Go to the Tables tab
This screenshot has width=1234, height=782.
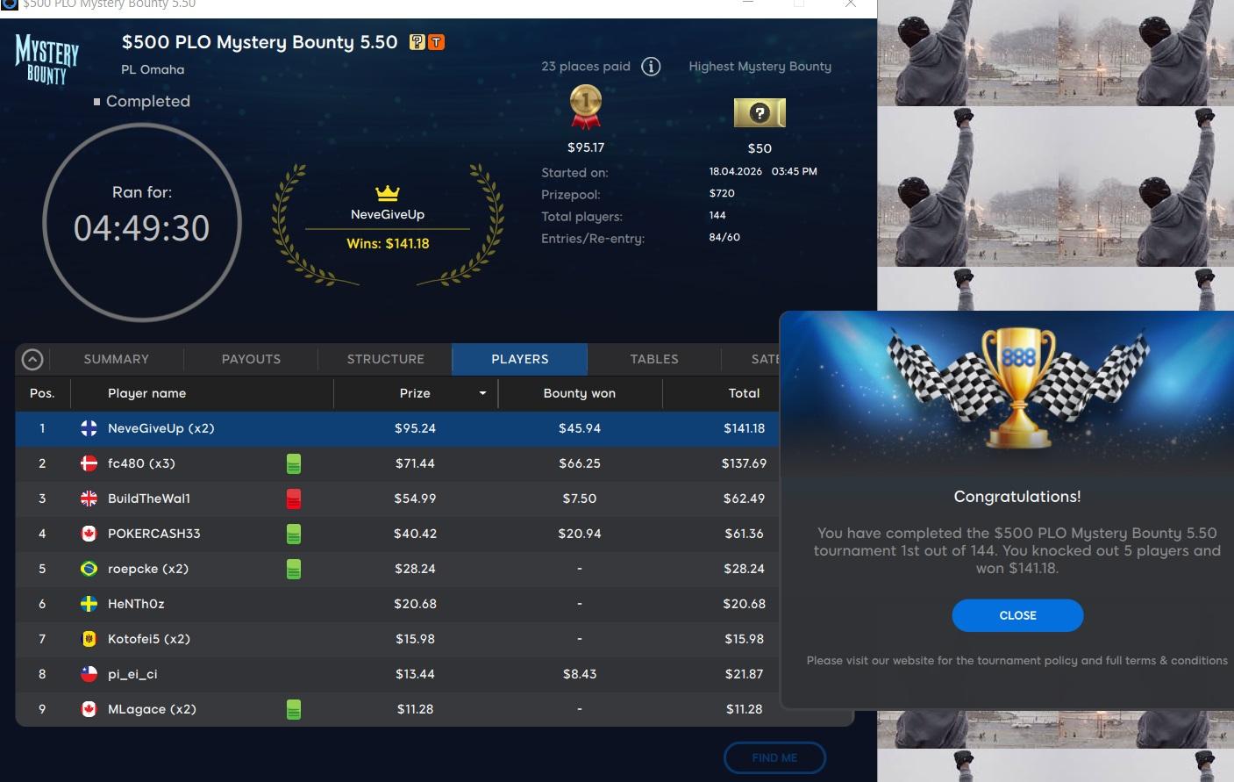click(653, 359)
